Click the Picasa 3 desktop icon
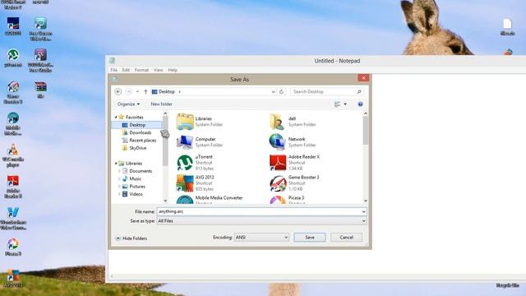The image size is (526, 296). pyautogui.click(x=13, y=247)
